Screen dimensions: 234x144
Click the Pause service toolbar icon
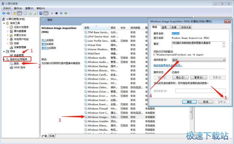[61, 13]
